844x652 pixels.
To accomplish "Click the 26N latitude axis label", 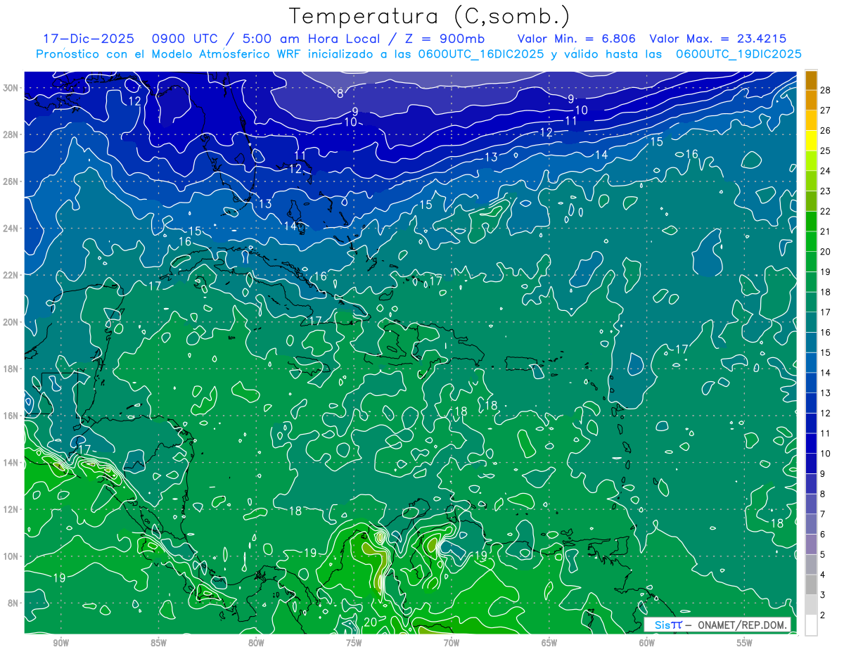I will [11, 181].
